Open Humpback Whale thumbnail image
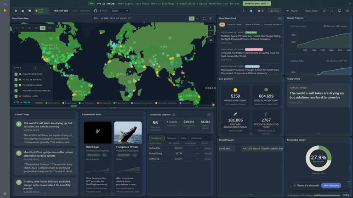 [128, 132]
